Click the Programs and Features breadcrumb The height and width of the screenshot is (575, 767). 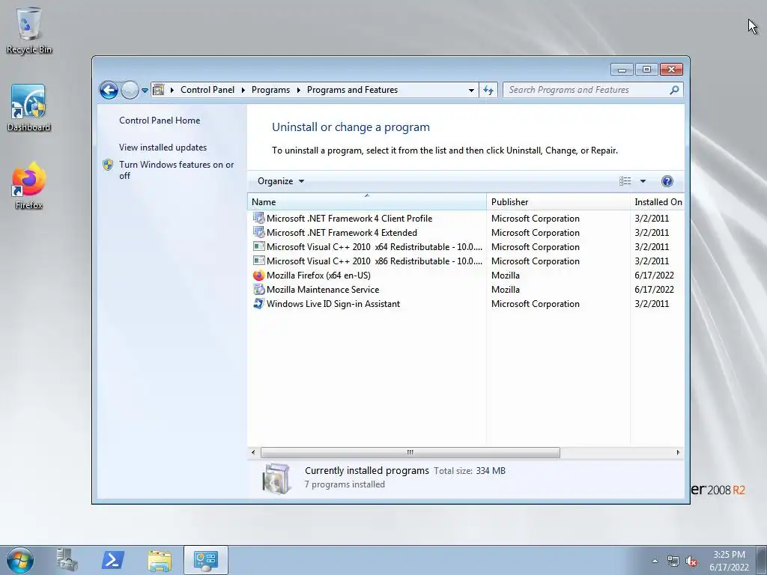[352, 90]
